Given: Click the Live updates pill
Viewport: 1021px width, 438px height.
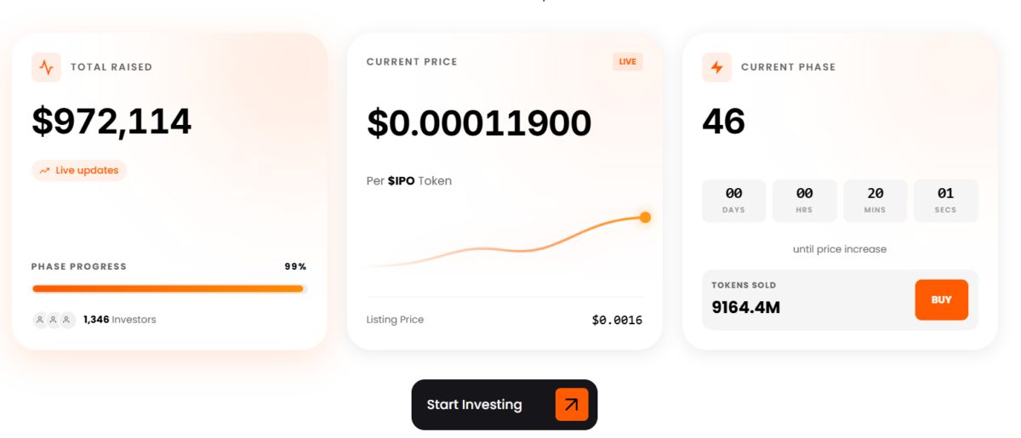Looking at the screenshot, I should 79,171.
